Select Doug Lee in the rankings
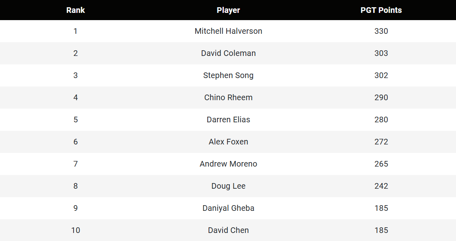This screenshot has height=241, width=456. (228, 186)
